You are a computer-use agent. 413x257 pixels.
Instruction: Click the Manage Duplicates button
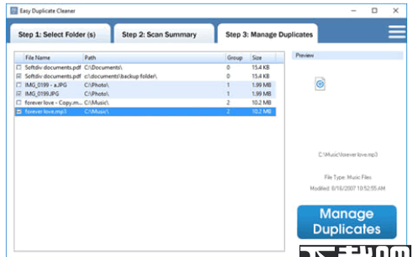[x=347, y=222]
